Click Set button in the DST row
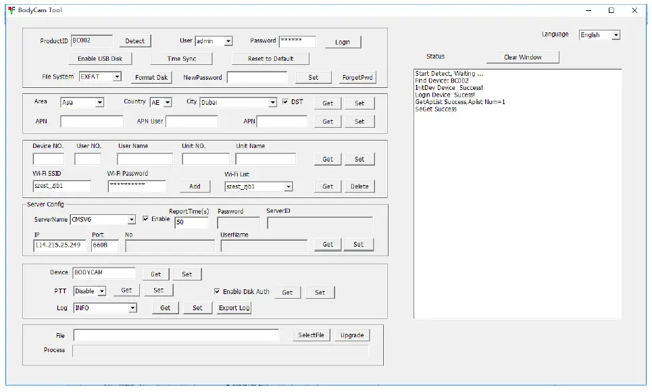Viewport: 652px width, 392px height. pyautogui.click(x=359, y=103)
